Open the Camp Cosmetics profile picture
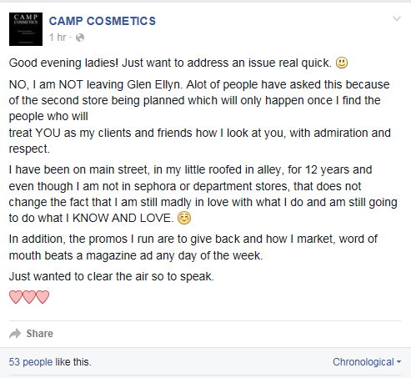This screenshot has height=378, width=411. pyautogui.click(x=26, y=29)
